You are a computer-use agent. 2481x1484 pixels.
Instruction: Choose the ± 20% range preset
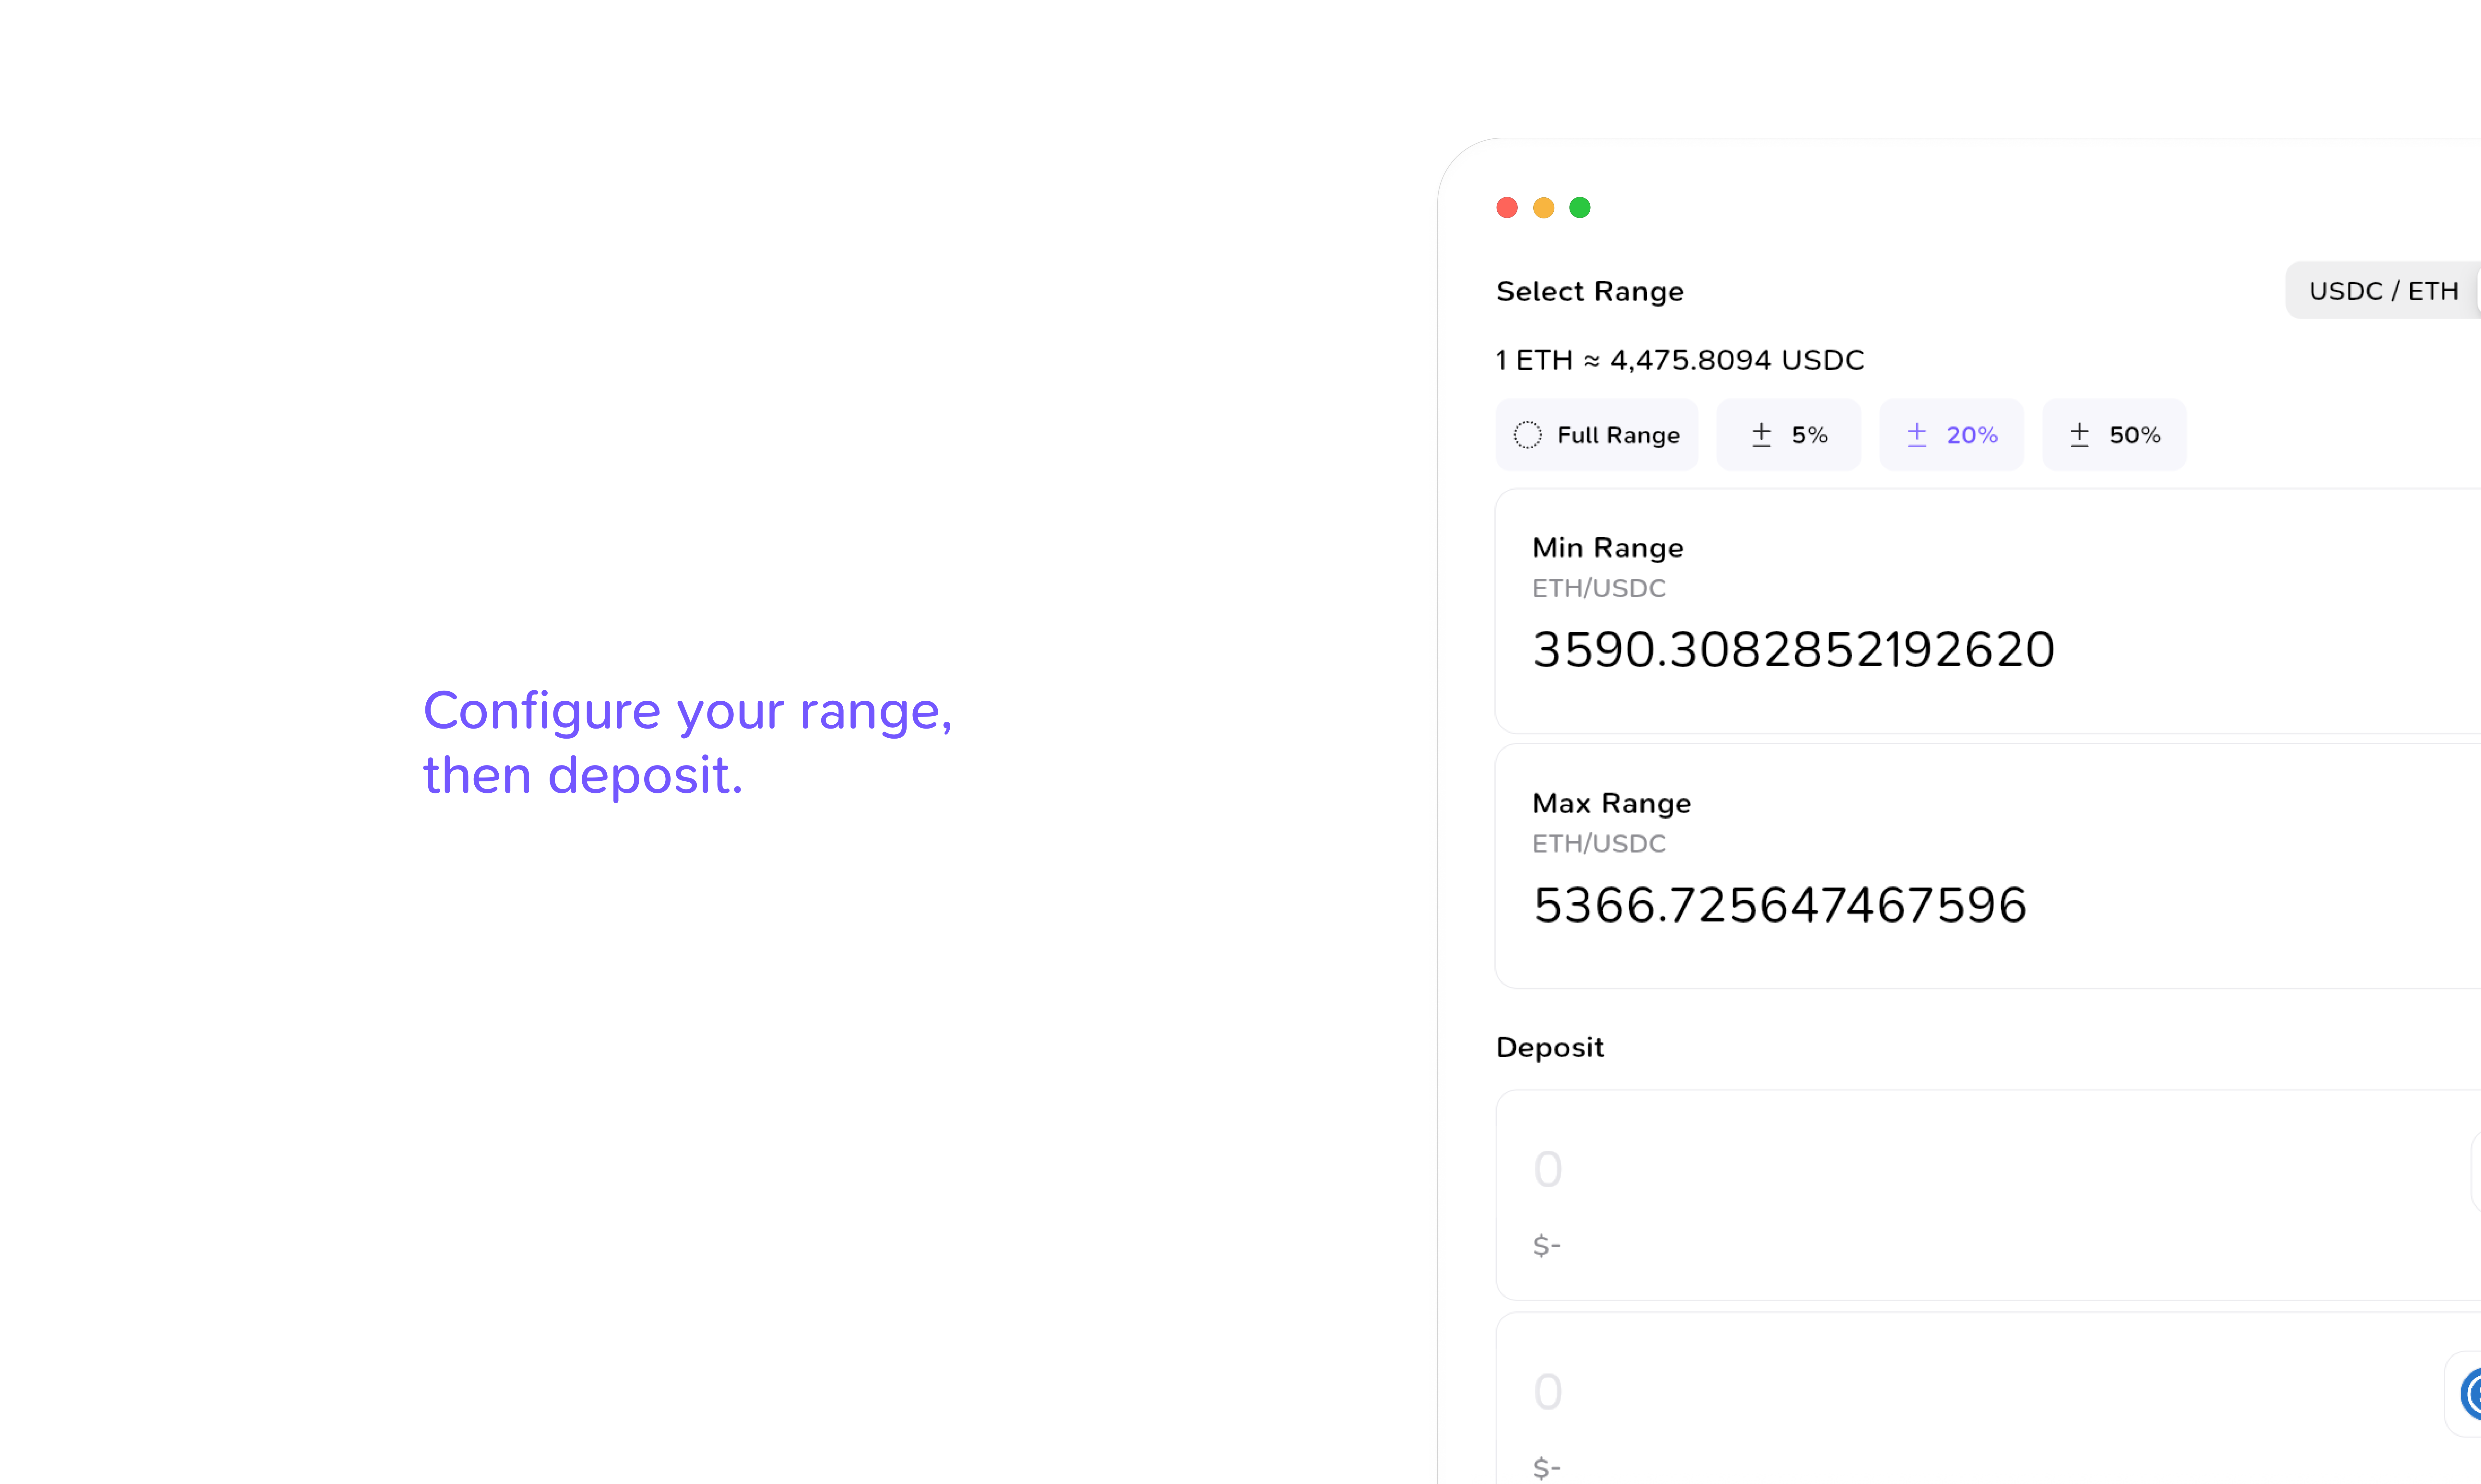click(1952, 435)
